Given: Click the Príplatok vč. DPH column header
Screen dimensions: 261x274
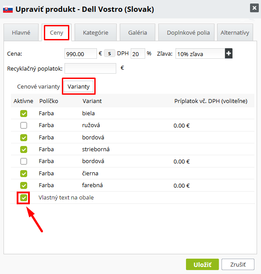Looking at the screenshot, I should point(211,101).
